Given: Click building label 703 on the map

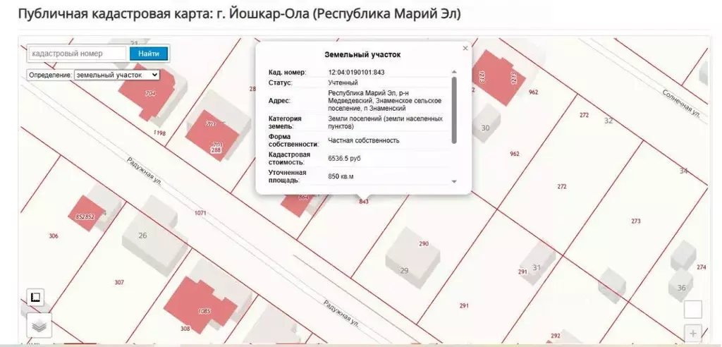Looking at the screenshot, I should coord(212,124).
